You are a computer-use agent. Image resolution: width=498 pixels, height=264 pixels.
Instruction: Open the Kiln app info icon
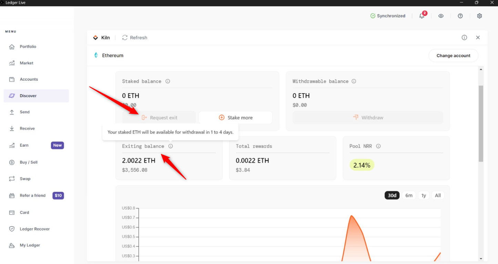click(x=464, y=38)
